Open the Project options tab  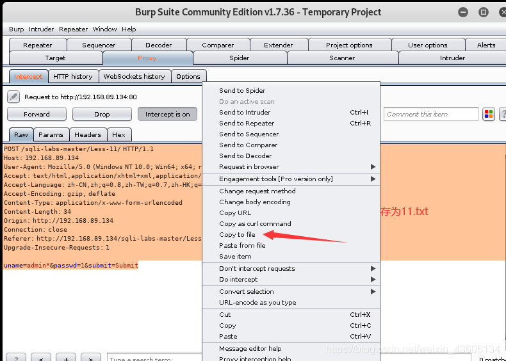coord(349,45)
